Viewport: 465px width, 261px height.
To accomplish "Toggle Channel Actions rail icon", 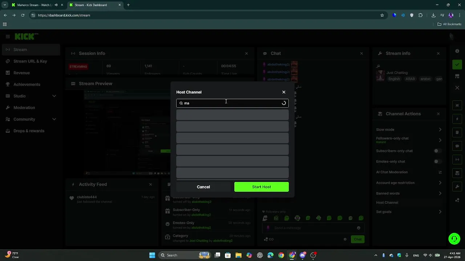I will (457, 173).
